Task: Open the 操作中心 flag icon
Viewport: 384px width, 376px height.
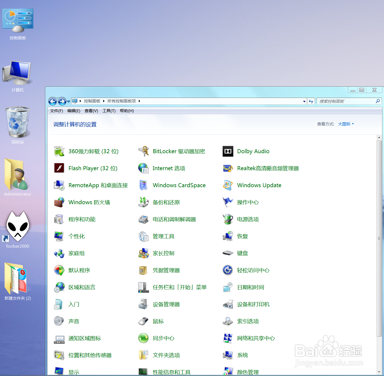Action: click(x=228, y=202)
